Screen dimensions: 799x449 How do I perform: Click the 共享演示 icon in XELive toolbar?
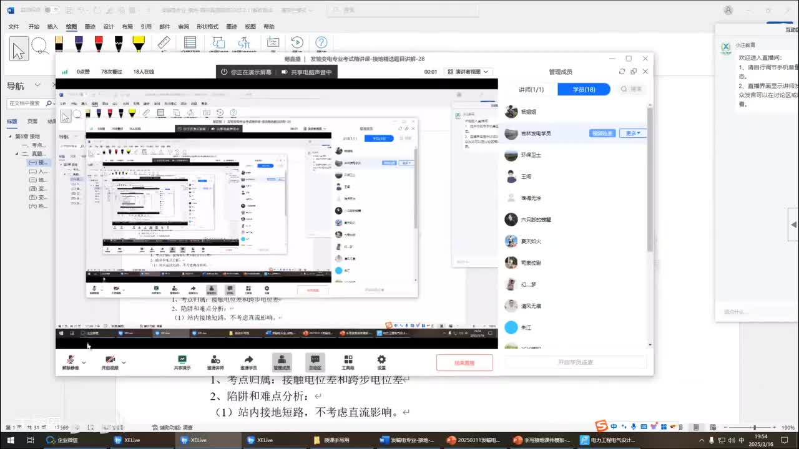coord(182,359)
